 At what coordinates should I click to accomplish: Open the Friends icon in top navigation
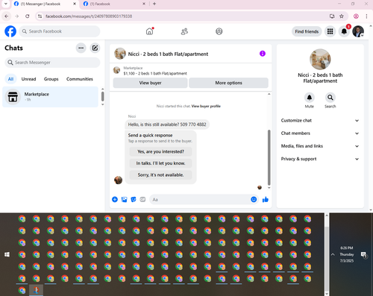(184, 31)
